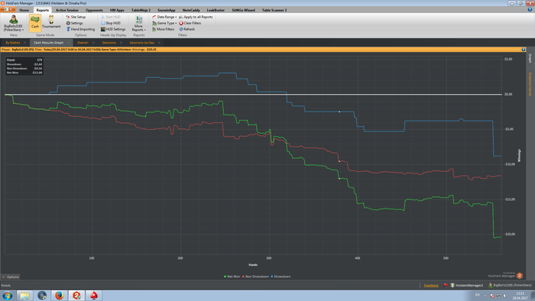Switch to the By Stakes report tab

click(13, 43)
